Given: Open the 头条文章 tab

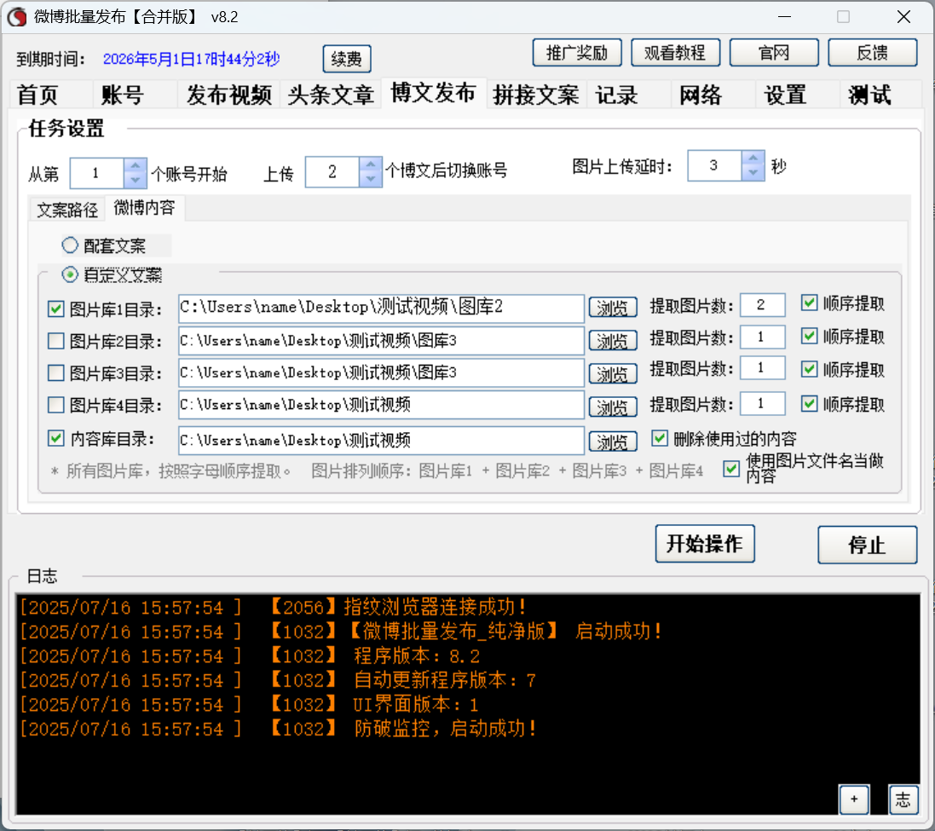Looking at the screenshot, I should coord(331,95).
